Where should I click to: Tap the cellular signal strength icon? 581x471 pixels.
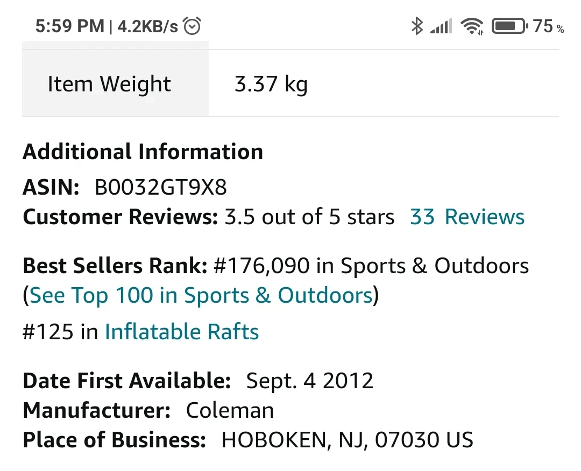tap(441, 26)
